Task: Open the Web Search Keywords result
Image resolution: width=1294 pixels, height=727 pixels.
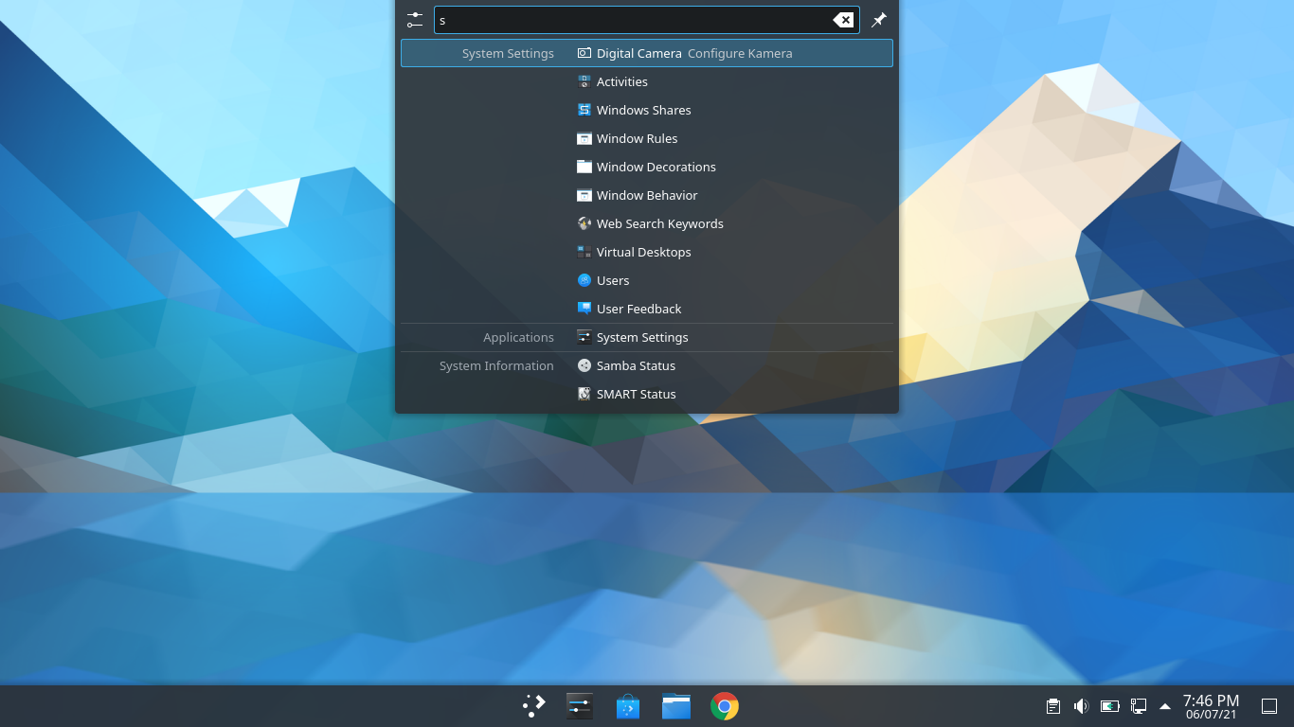Action: click(x=659, y=223)
